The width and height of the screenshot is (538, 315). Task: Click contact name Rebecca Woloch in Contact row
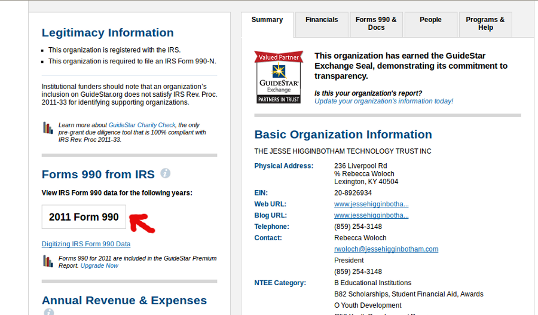(x=360, y=238)
